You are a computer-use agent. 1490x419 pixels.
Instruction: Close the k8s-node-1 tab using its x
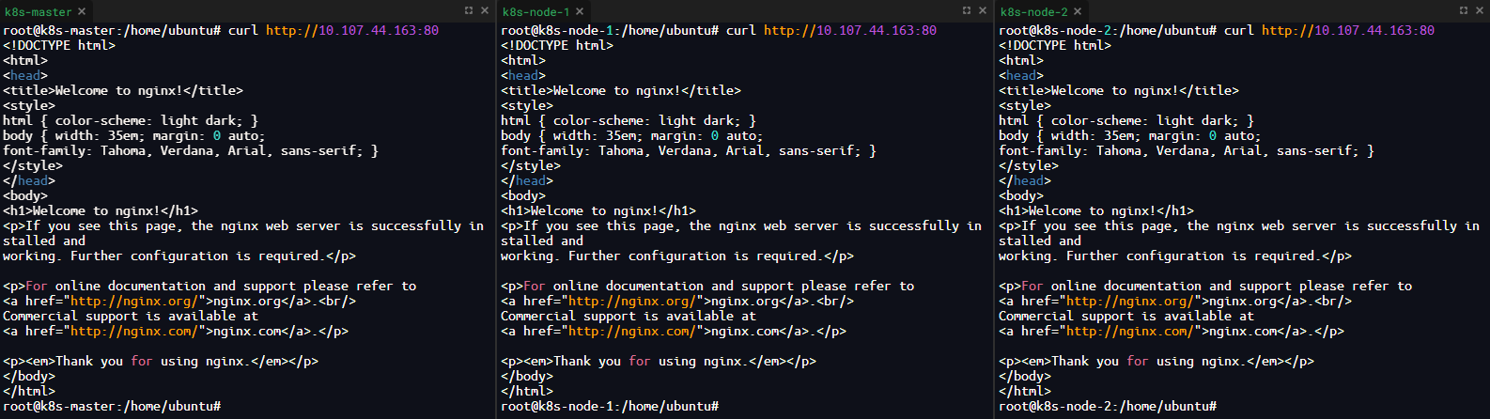pos(580,11)
